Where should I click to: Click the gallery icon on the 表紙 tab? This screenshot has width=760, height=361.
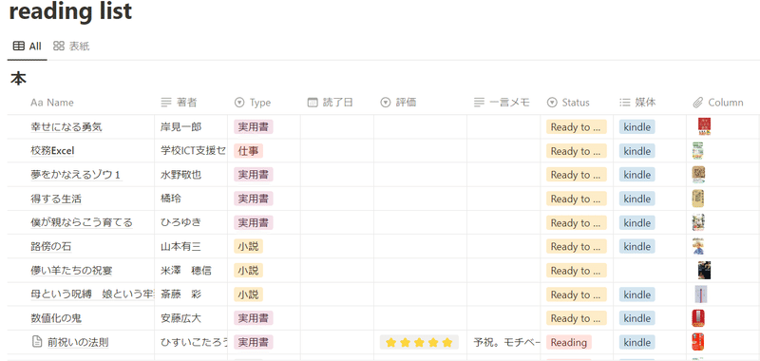59,47
